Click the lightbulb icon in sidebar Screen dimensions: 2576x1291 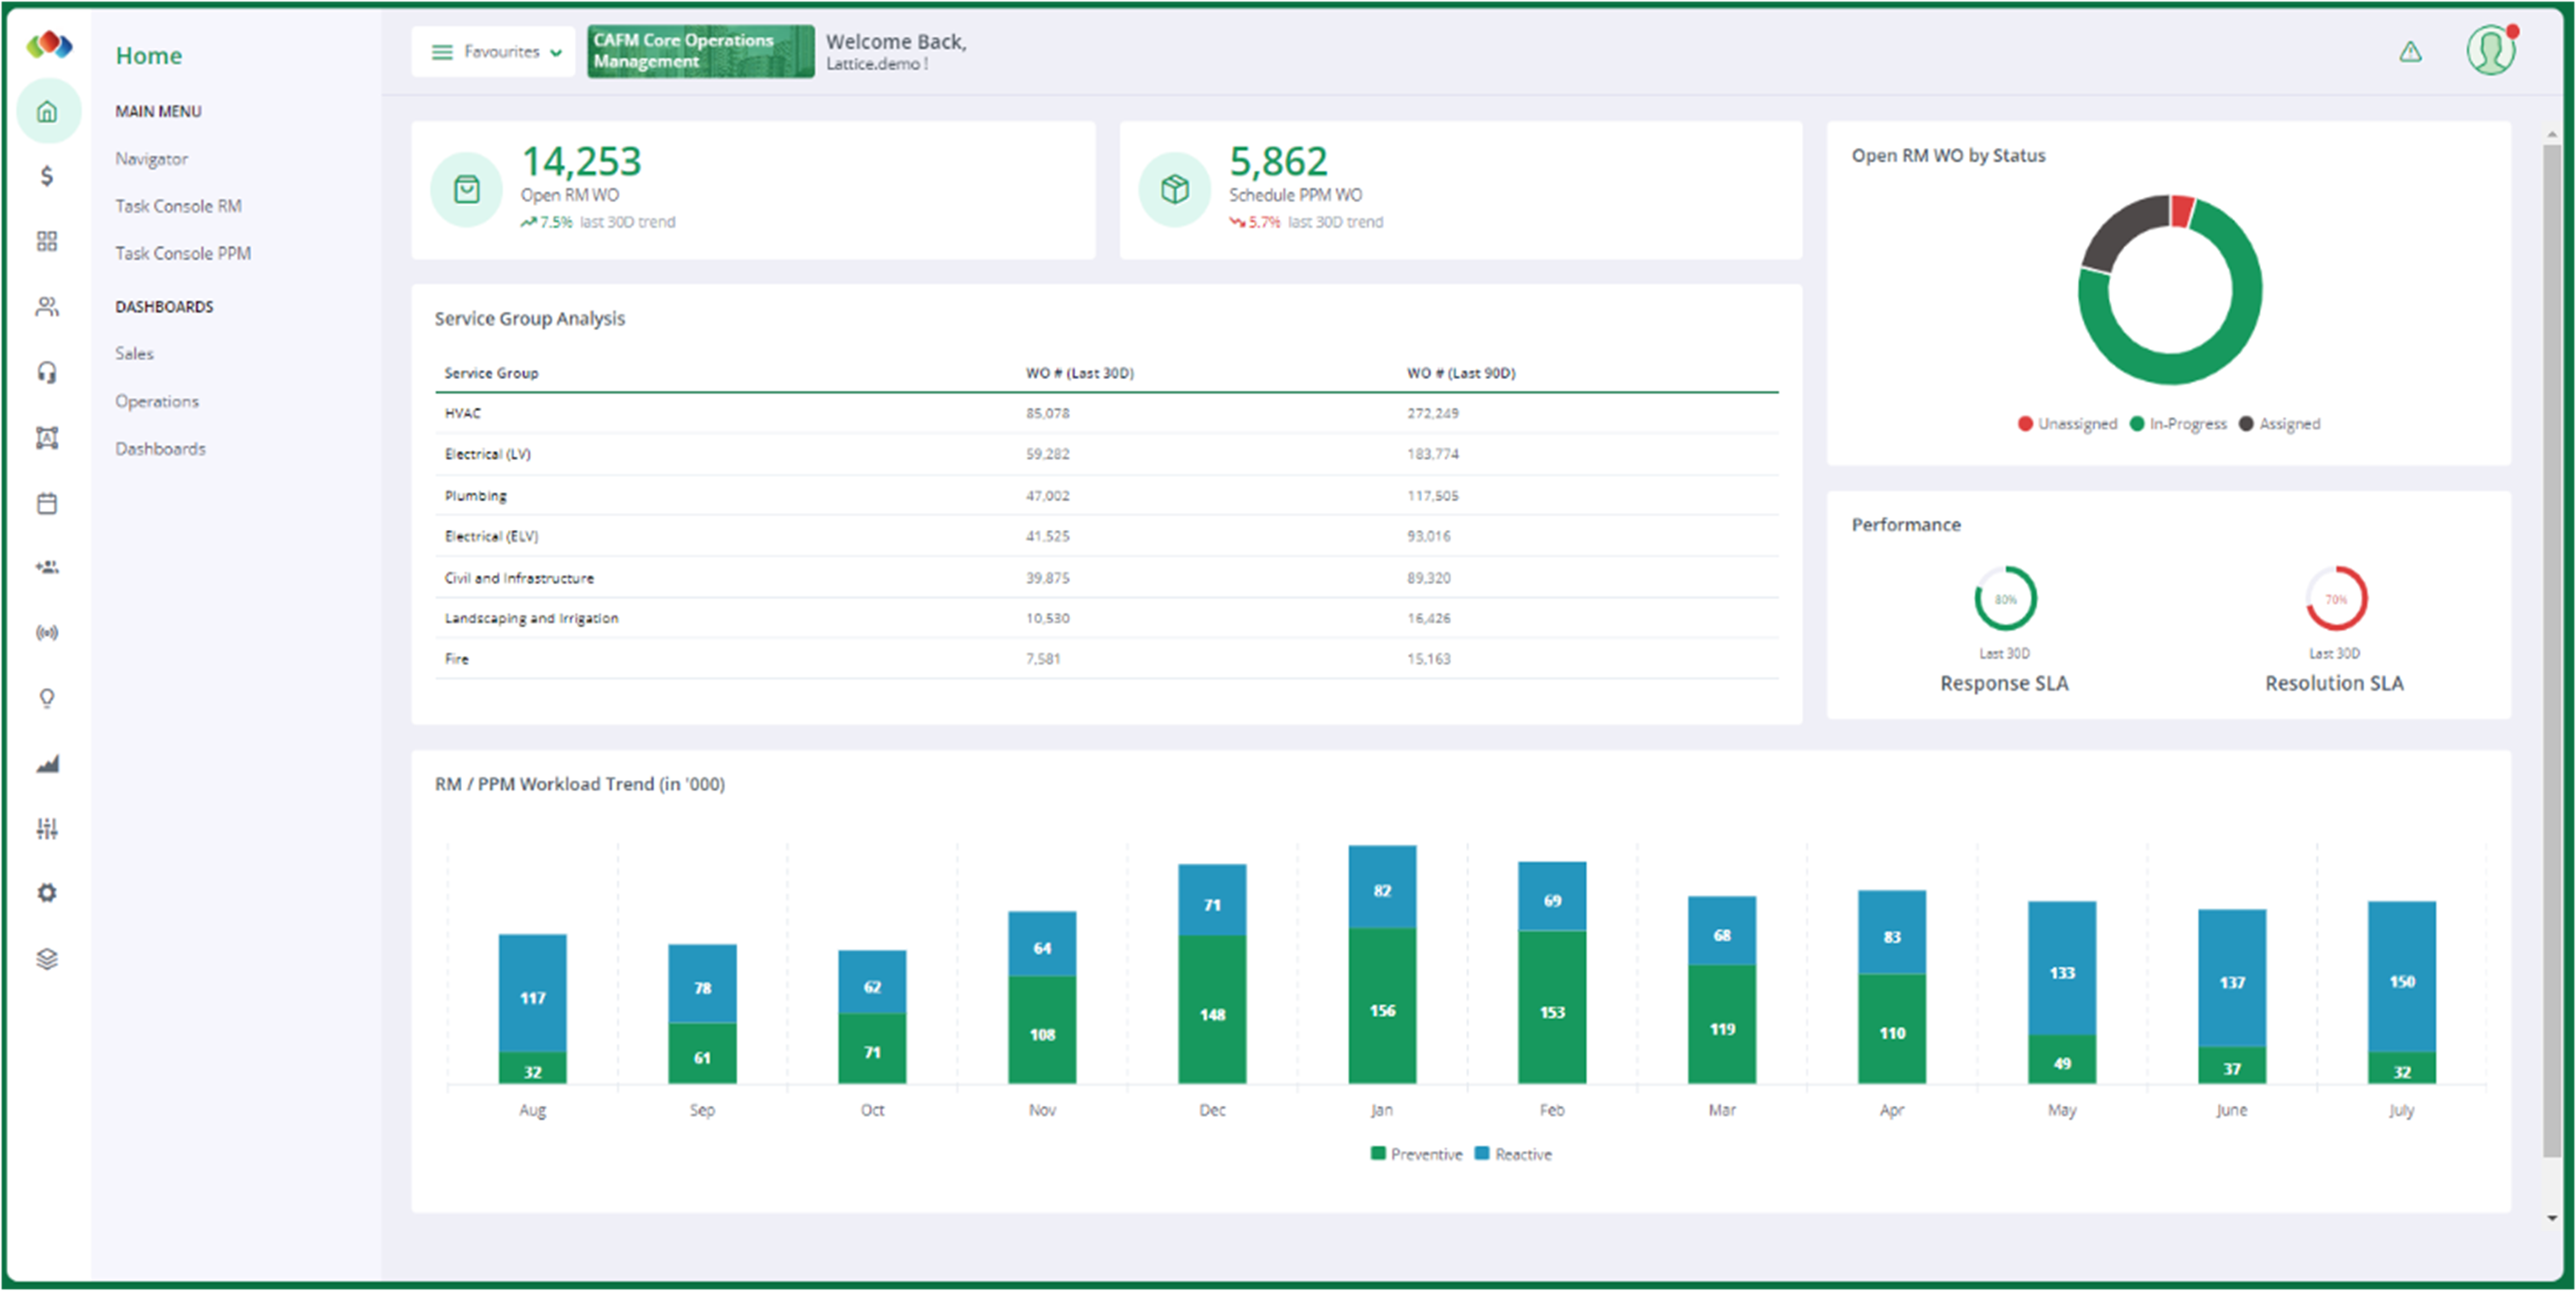point(47,697)
